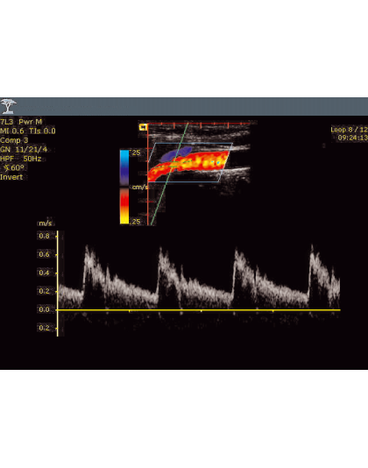Click the 09:24:13 timestamp
This screenshot has height=468, width=368.
click(x=353, y=138)
